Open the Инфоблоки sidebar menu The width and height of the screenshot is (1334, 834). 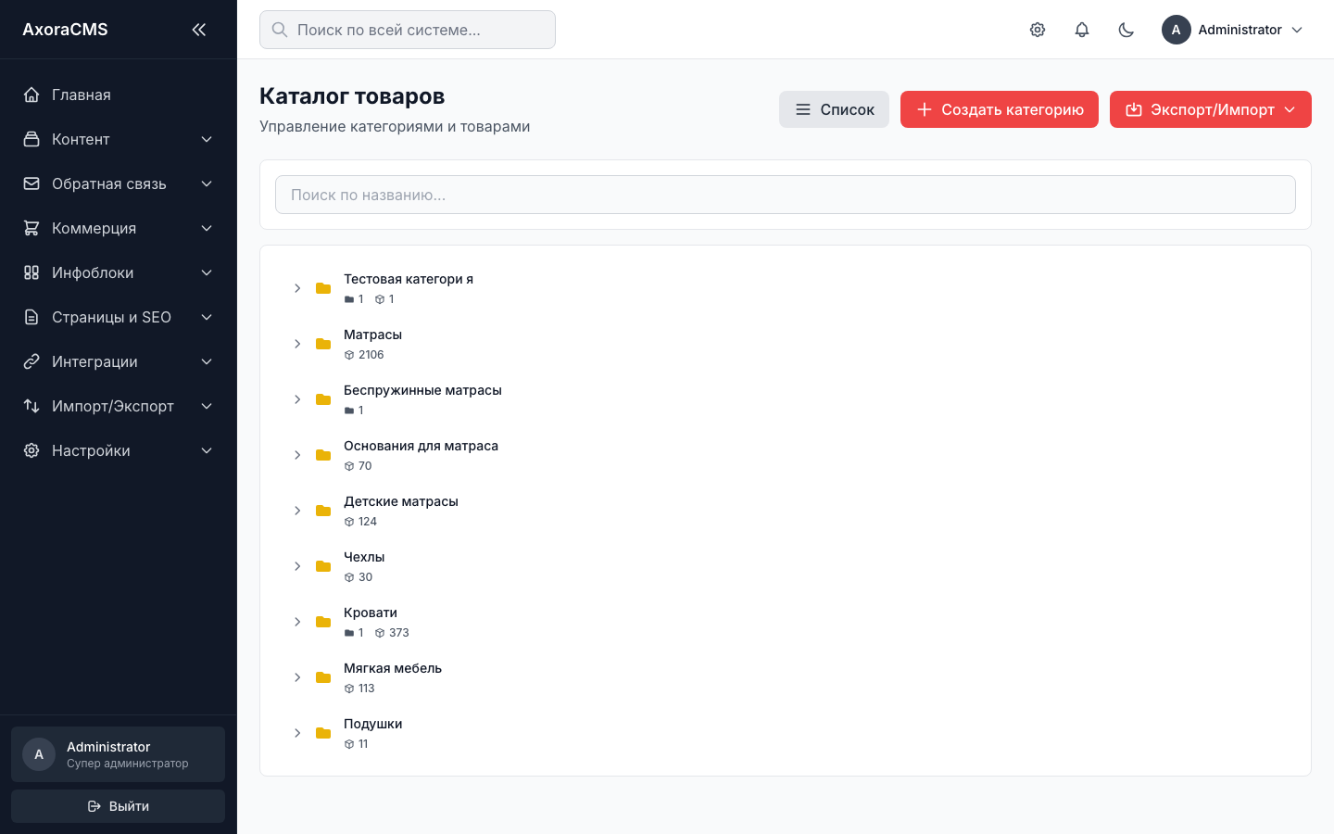[119, 272]
